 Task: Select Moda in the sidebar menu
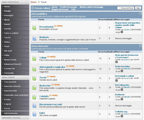click(x=15, y=20)
